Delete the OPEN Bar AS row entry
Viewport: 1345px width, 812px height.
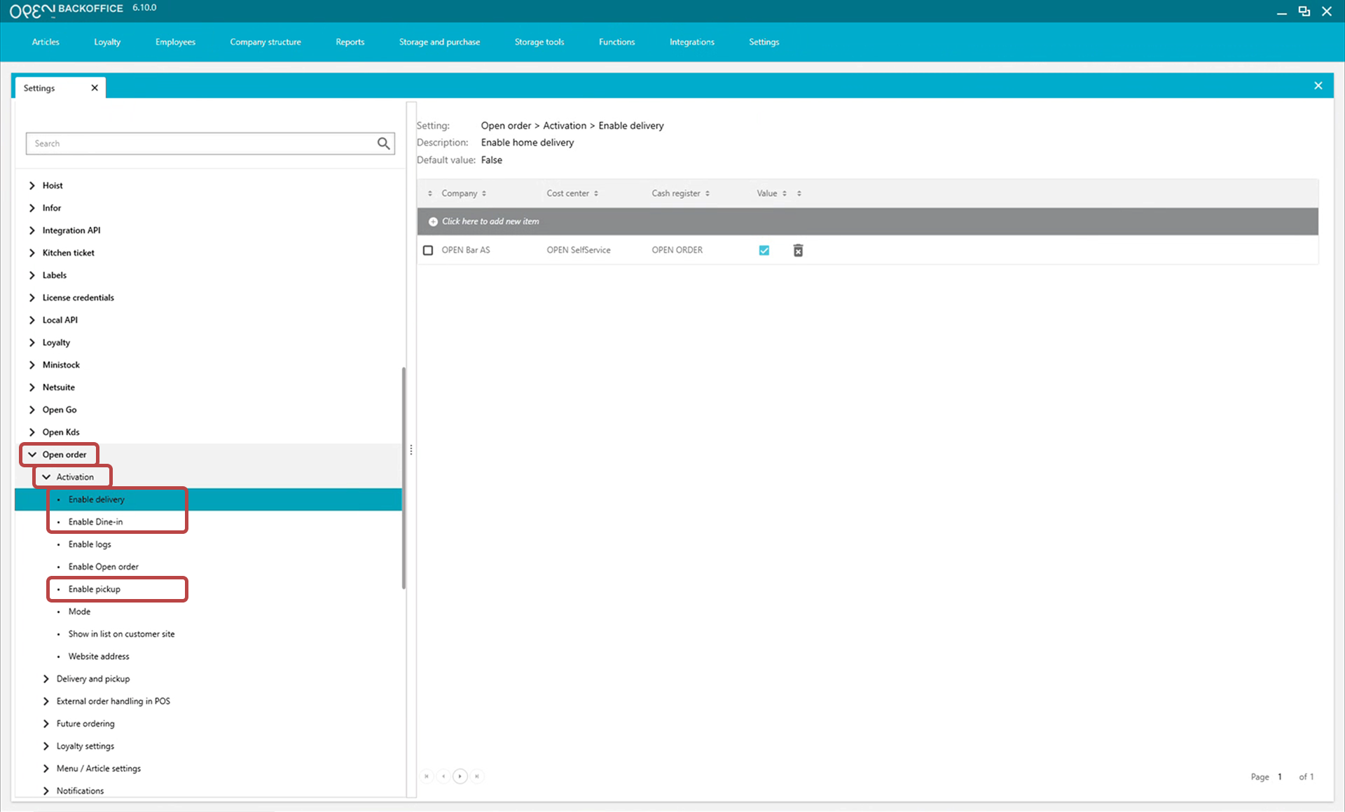click(798, 250)
